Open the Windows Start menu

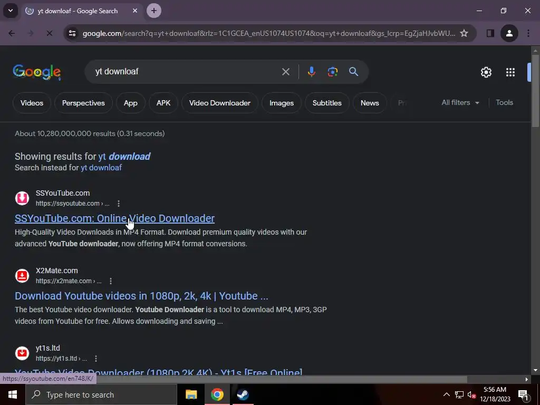13,394
